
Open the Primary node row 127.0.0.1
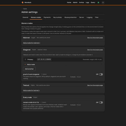(x=63, y=59)
